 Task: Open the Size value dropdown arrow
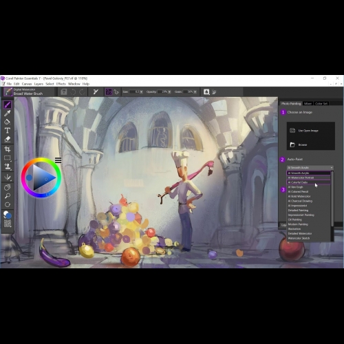[141, 92]
